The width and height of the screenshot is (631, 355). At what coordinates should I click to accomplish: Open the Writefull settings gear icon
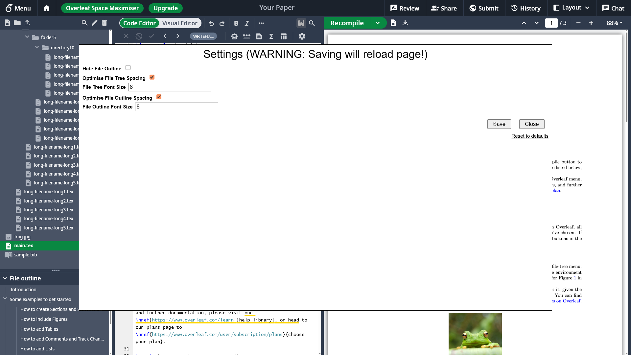coord(302,36)
